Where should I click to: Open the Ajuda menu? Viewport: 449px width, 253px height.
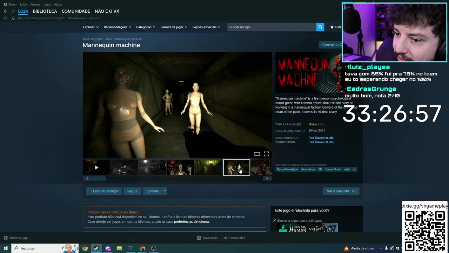coord(58,5)
